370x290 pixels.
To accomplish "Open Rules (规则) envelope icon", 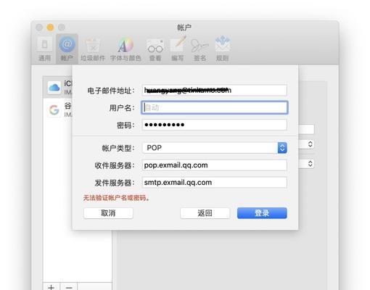I will tap(222, 49).
